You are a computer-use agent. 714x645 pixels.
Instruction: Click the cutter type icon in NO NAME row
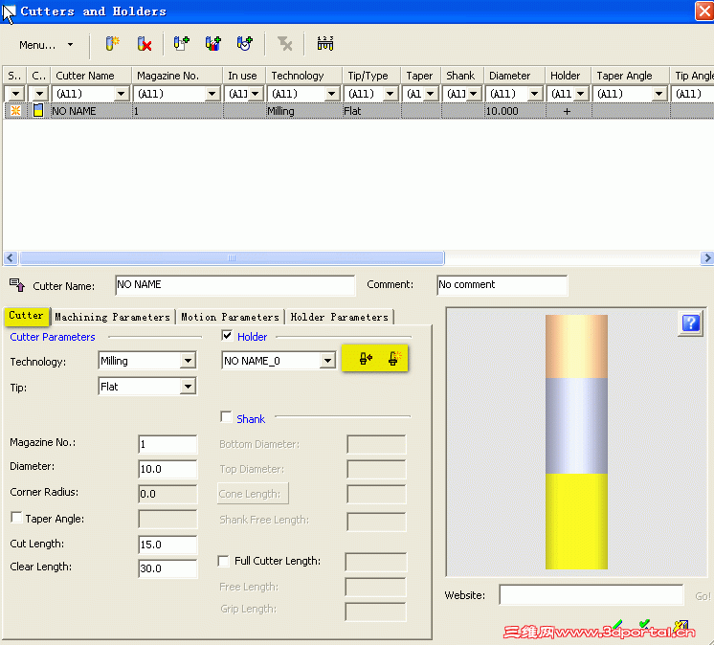coord(38,111)
